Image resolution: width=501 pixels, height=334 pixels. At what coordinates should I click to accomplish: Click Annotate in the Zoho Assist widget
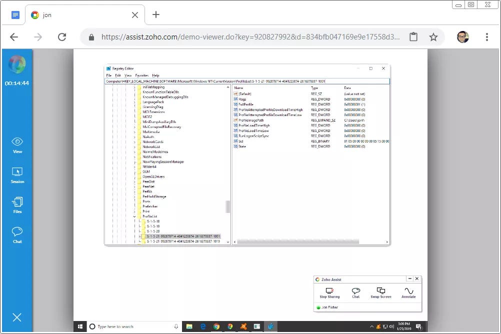click(x=408, y=293)
